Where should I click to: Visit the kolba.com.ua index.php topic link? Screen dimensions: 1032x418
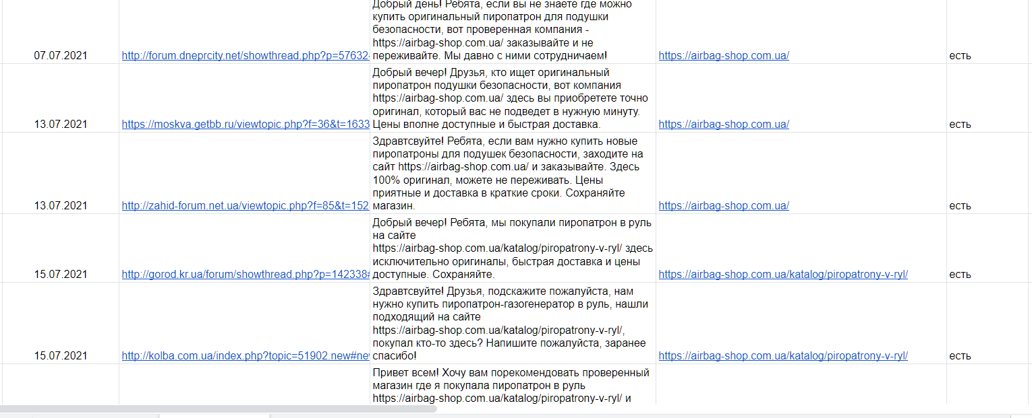pyautogui.click(x=246, y=356)
